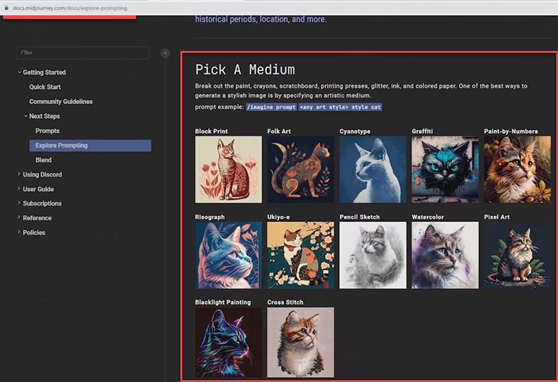The width and height of the screenshot is (558, 382).
Task: Click the 'Graffiti' caption text
Action: [423, 131]
